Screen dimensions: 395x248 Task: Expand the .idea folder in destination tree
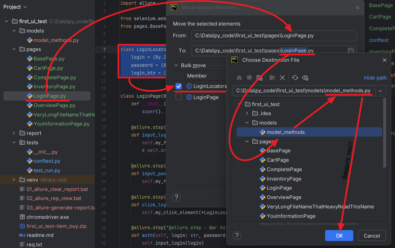247,113
